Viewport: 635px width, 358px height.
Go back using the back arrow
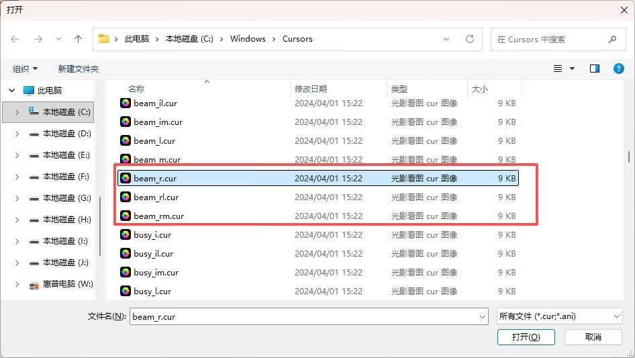(15, 39)
